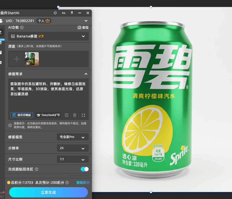Open the NEW layers sidebar icon
The image size is (232, 199).
click(x=1, y=42)
